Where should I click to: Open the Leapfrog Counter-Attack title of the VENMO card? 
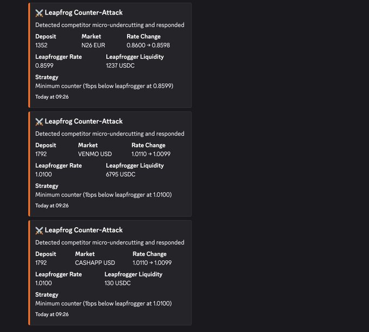[84, 121]
